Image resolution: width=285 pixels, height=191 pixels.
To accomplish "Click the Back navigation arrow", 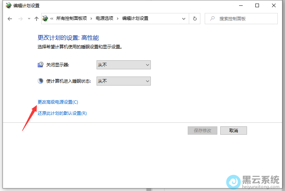I will (x=10, y=19).
